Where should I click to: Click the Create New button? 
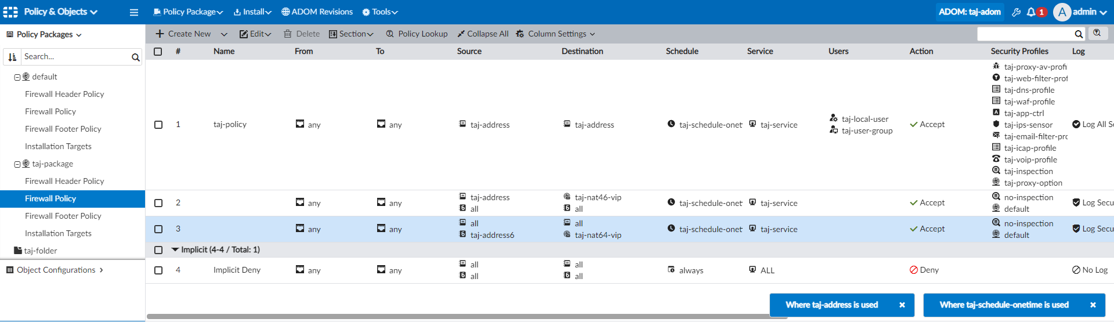tap(183, 34)
